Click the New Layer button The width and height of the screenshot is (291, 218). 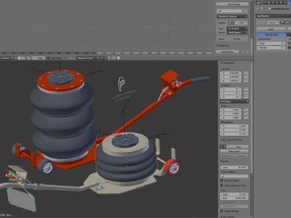[x=234, y=151]
